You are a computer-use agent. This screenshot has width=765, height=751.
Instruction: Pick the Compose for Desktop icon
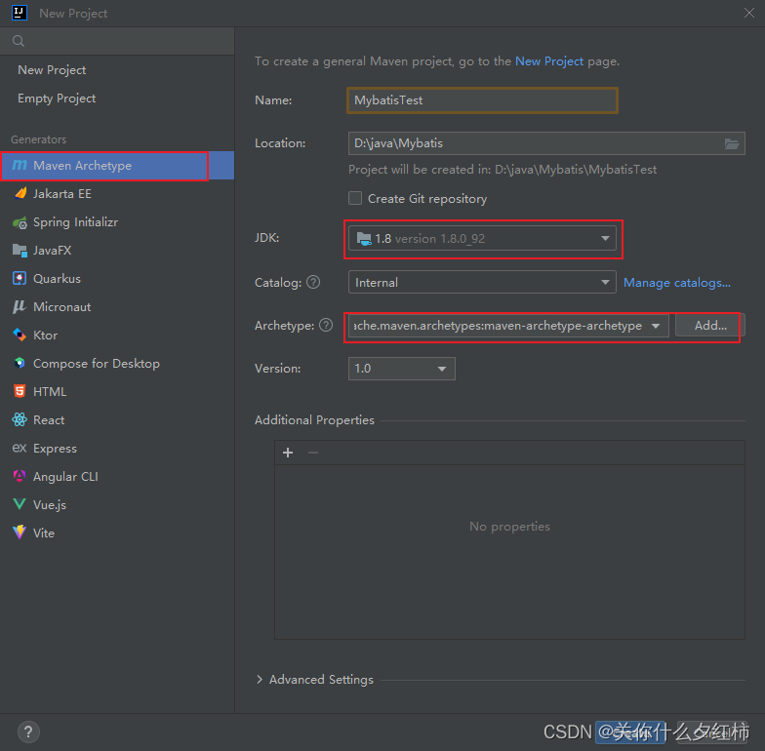pyautogui.click(x=20, y=363)
